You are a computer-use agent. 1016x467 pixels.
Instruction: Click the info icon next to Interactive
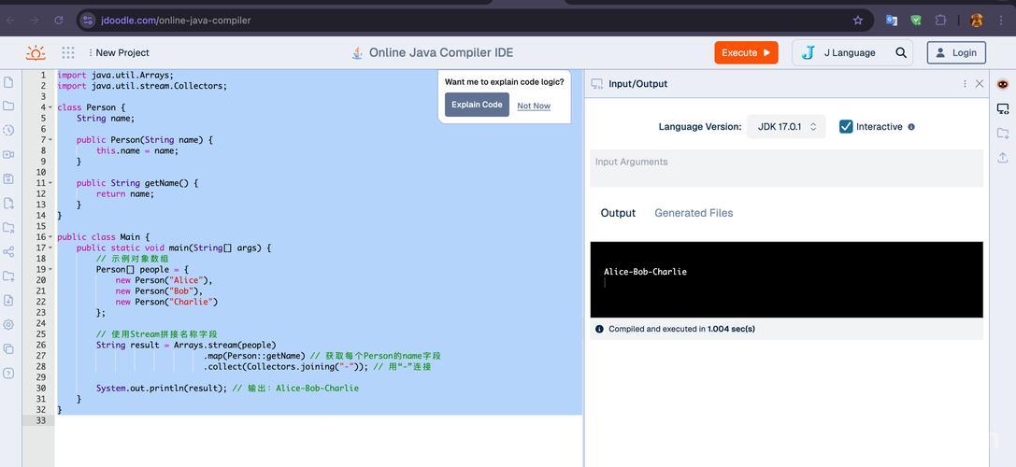[911, 127]
